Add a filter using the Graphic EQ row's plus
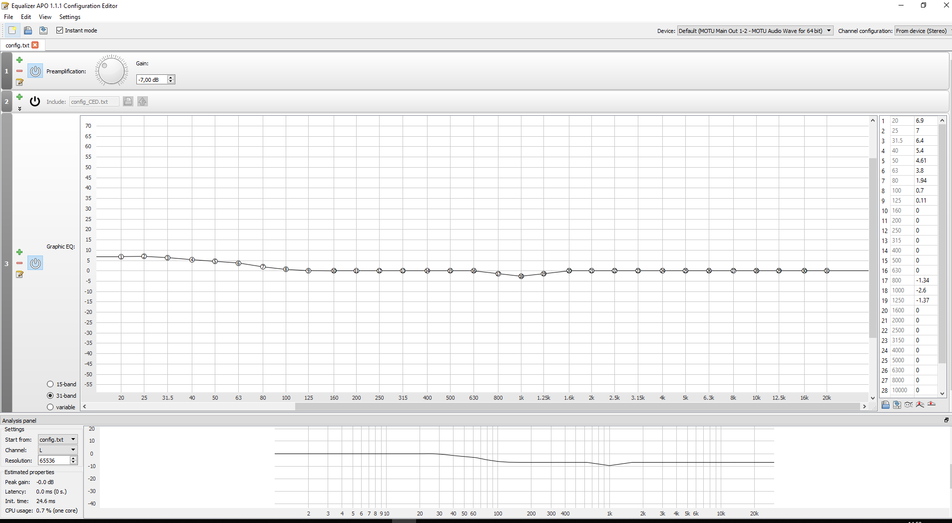This screenshot has height=523, width=952. (19, 252)
